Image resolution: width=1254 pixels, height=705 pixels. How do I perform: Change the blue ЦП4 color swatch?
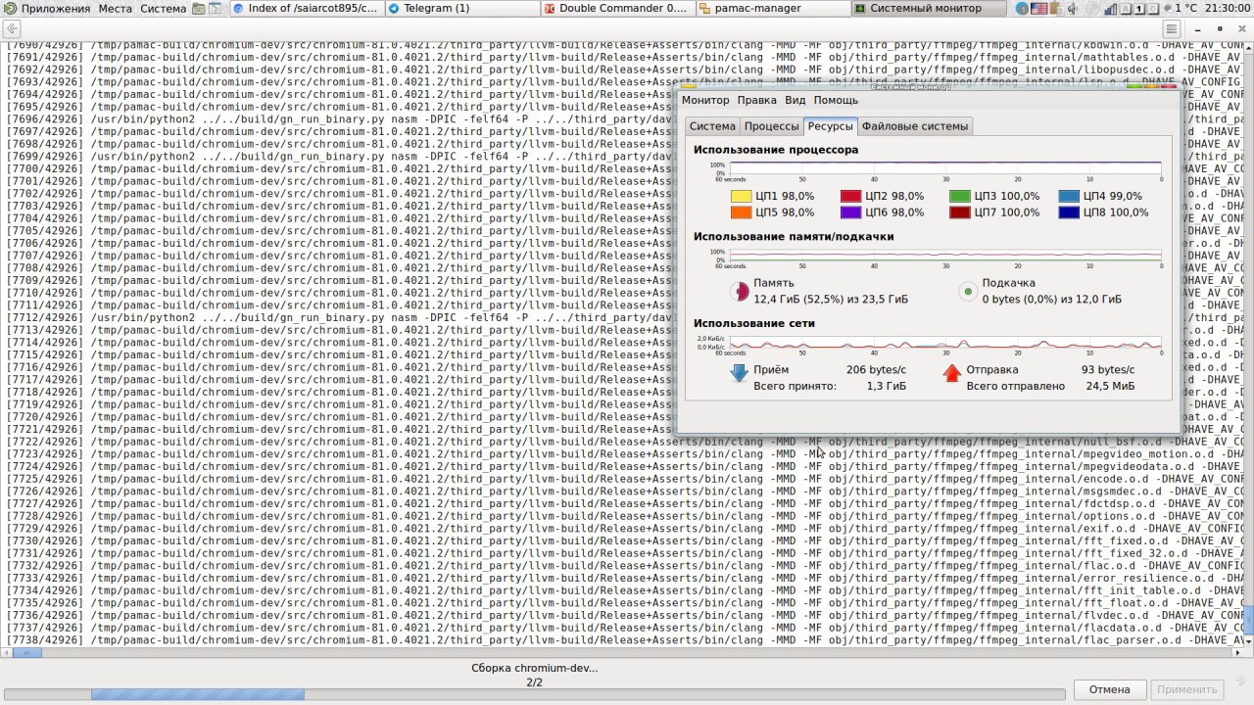(1069, 196)
